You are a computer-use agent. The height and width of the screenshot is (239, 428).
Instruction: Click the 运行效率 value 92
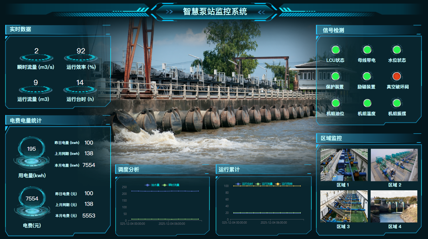click(81, 51)
